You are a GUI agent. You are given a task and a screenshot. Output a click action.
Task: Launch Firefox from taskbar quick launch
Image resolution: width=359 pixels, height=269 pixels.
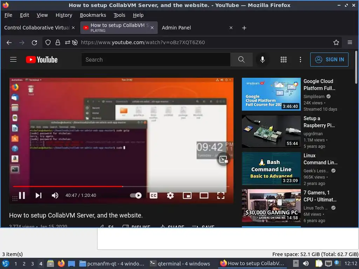(61, 263)
